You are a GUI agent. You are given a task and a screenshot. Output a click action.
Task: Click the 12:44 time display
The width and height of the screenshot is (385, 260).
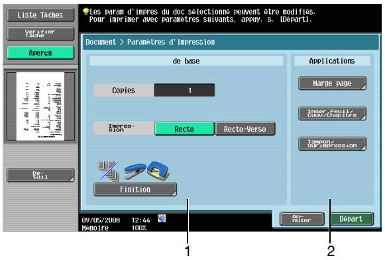pyautogui.click(x=140, y=220)
